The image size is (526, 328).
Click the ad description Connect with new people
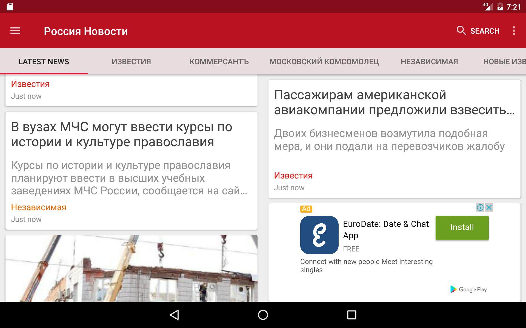pos(367,266)
